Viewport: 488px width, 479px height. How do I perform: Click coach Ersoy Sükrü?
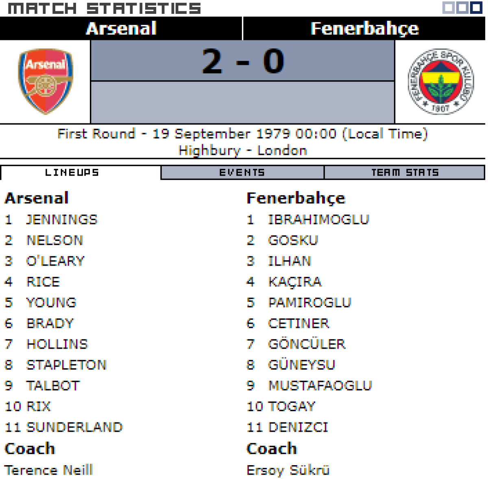(x=288, y=470)
